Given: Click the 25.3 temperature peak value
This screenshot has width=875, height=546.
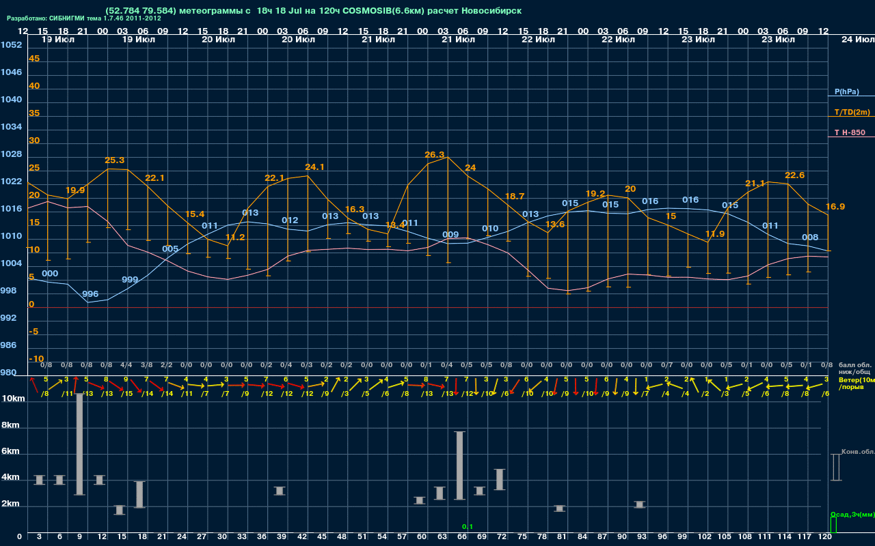Looking at the screenshot, I should pos(115,160).
